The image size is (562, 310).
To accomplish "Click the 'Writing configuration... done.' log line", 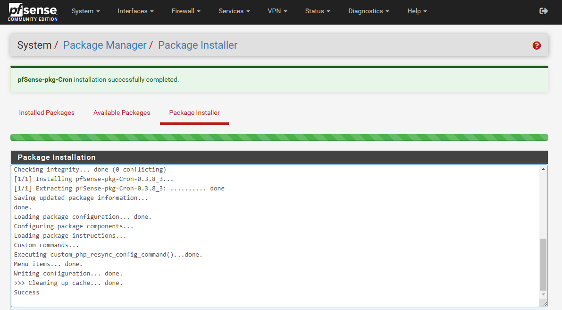I will [x=68, y=274].
